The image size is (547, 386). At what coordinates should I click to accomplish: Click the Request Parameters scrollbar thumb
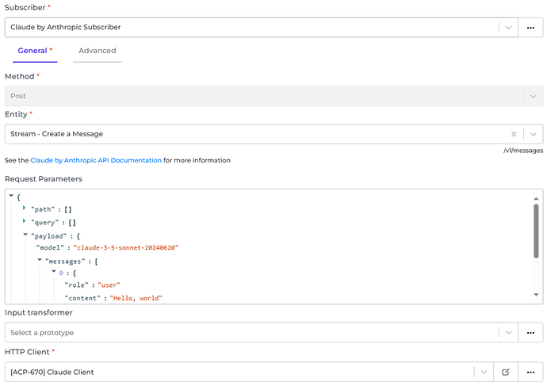coord(536,231)
